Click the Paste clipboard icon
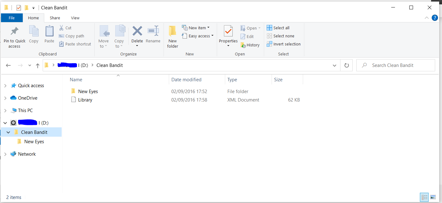 click(x=49, y=31)
